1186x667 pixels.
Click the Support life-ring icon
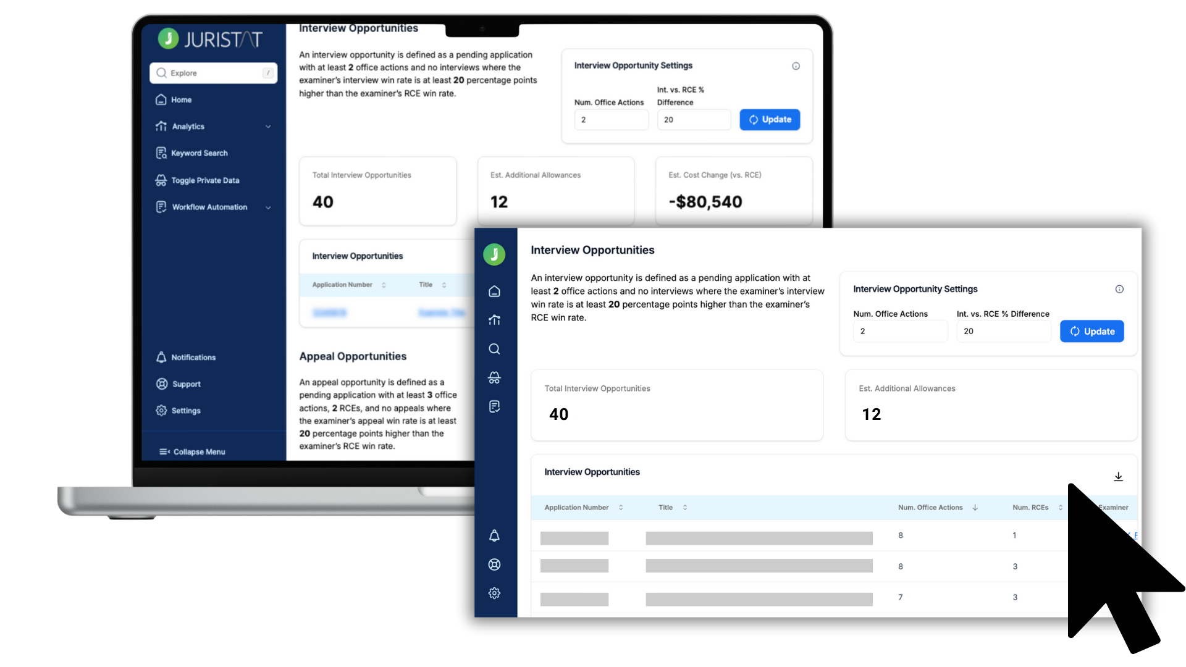pos(494,564)
